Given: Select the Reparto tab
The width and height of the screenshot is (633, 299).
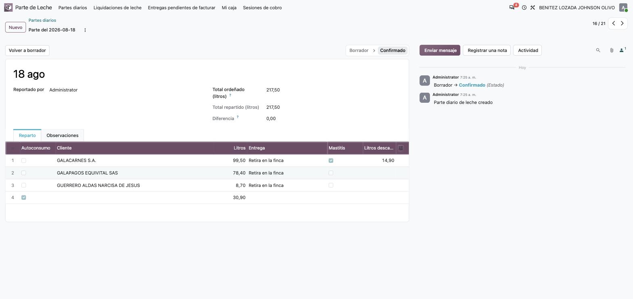Looking at the screenshot, I should coord(27,135).
